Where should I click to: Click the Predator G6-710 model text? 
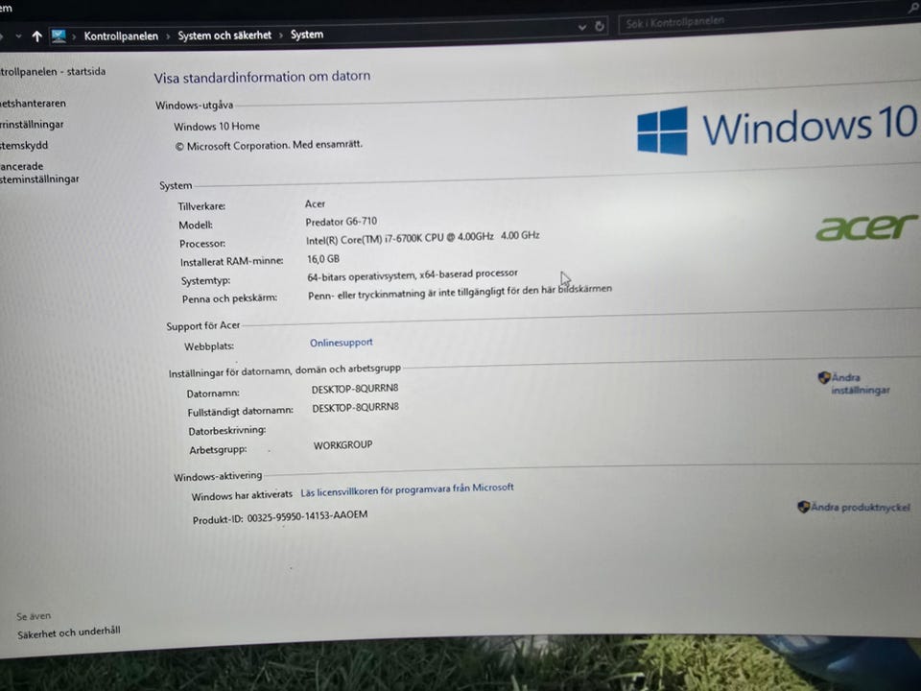pos(342,222)
